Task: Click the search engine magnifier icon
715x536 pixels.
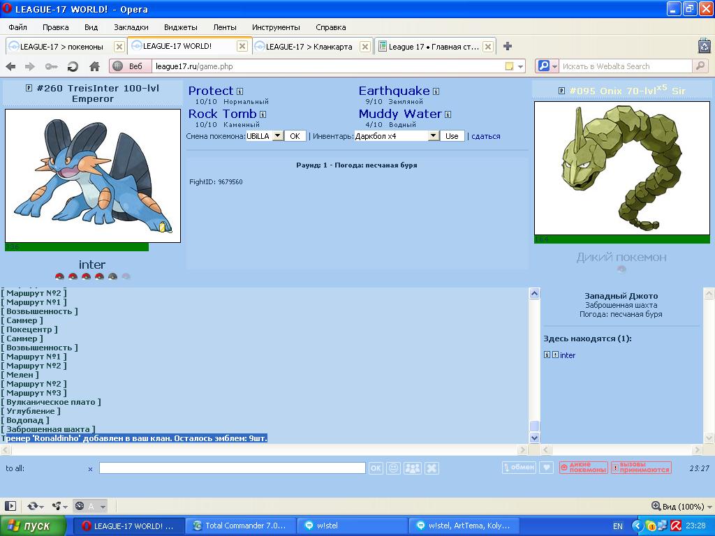Action: (x=543, y=66)
